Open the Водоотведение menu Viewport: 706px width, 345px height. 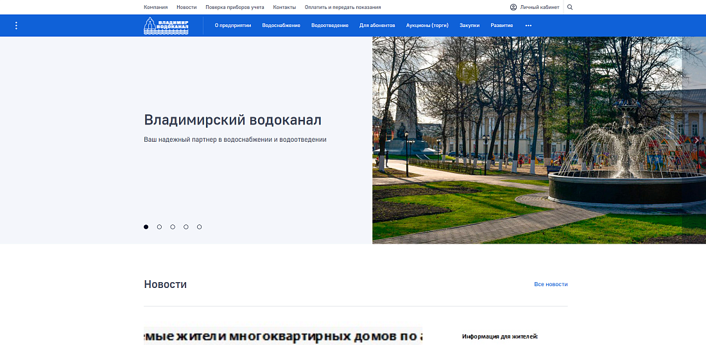330,26
